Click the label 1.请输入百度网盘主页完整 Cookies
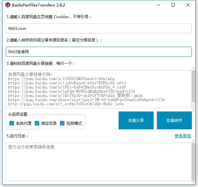 pos(49,17)
